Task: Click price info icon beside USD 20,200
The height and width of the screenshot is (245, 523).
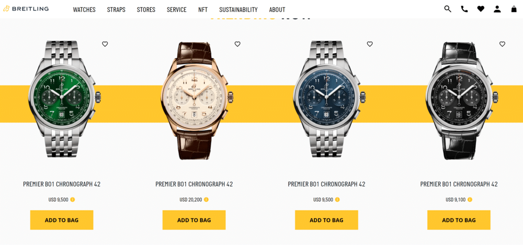Action: tap(206, 200)
